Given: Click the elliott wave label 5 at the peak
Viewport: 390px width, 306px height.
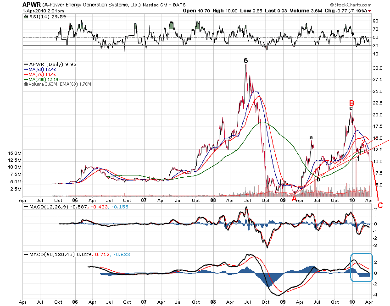Looking at the screenshot, I should click(246, 60).
